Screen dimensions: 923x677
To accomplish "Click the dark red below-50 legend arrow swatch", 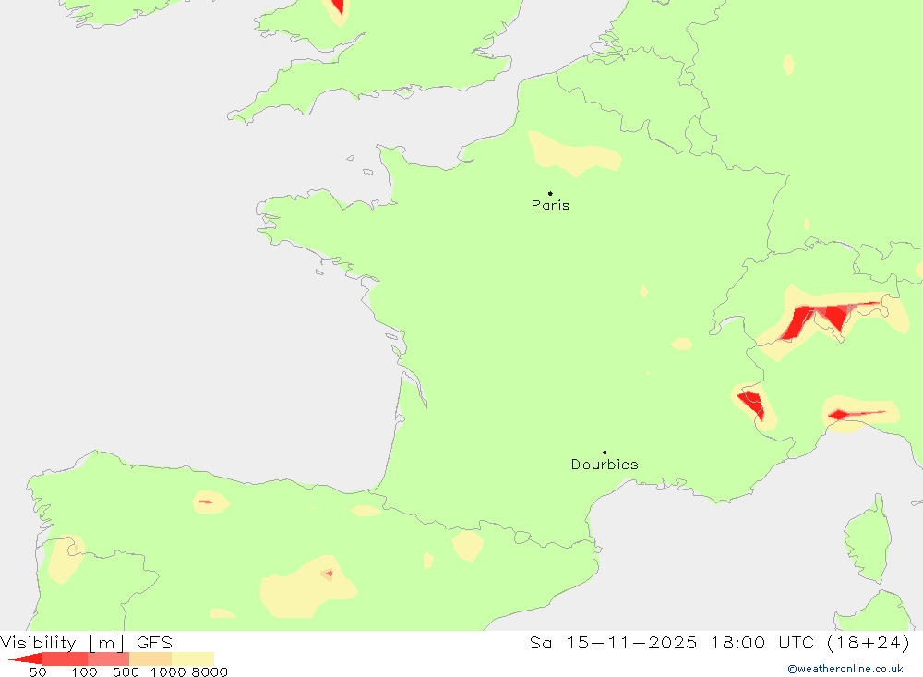I will click(25, 659).
